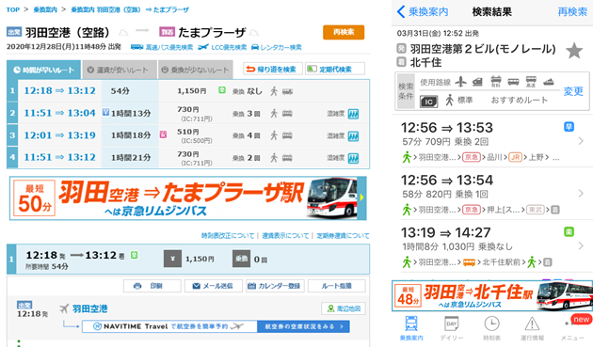Tap the back arrow beside 乗換案内
The image size is (593, 347).
[x=401, y=11]
